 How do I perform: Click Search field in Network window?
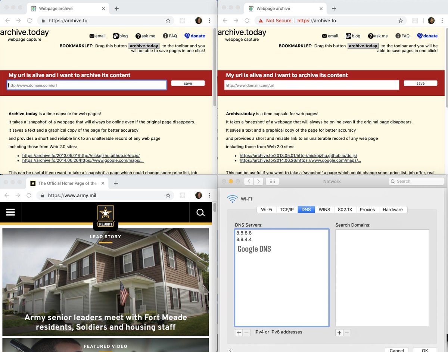pos(416,181)
